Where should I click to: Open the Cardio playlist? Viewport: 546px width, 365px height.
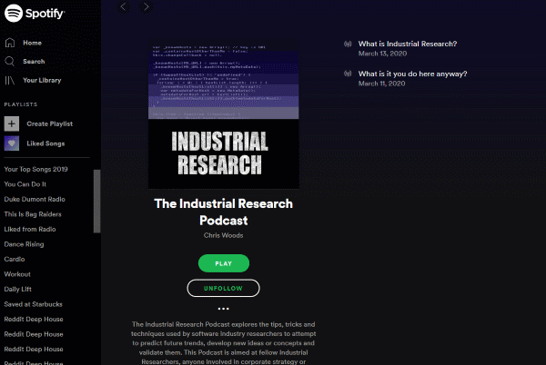pos(15,259)
